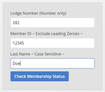Focus the Lodge Number input field
Screen dimensions: 105x92
[52, 23]
